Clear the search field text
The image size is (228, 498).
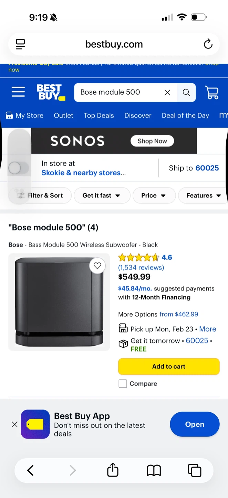tap(167, 92)
